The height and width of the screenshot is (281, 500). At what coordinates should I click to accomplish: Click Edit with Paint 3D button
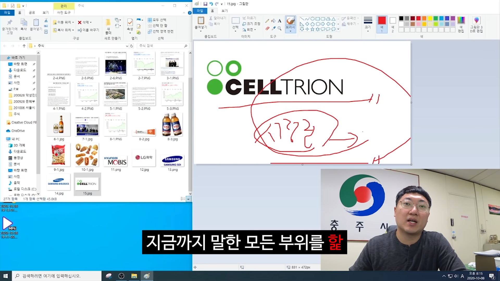476,25
